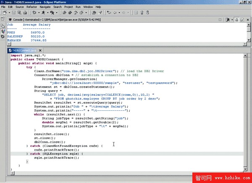Viewport: 252px width, 183px height.
Task: Click Remove All Terminated Launches icon
Action: tap(227, 20)
